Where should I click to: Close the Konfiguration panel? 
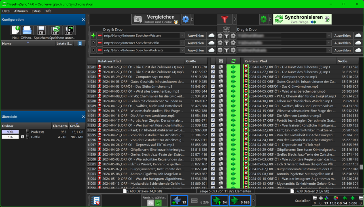[83, 20]
